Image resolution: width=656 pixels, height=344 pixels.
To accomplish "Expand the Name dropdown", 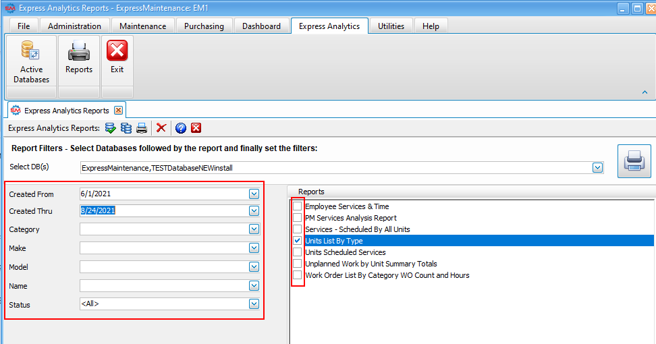I will click(x=254, y=285).
